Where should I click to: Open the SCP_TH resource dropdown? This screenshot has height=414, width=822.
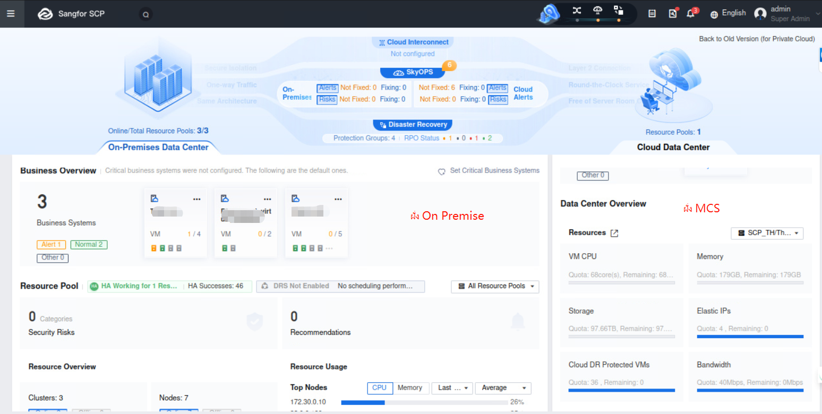pyautogui.click(x=767, y=233)
